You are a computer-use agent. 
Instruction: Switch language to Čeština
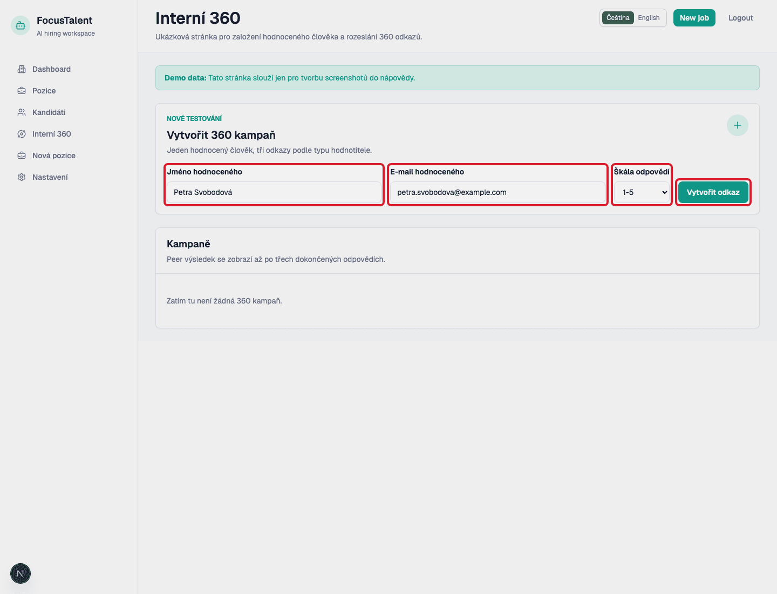(618, 18)
